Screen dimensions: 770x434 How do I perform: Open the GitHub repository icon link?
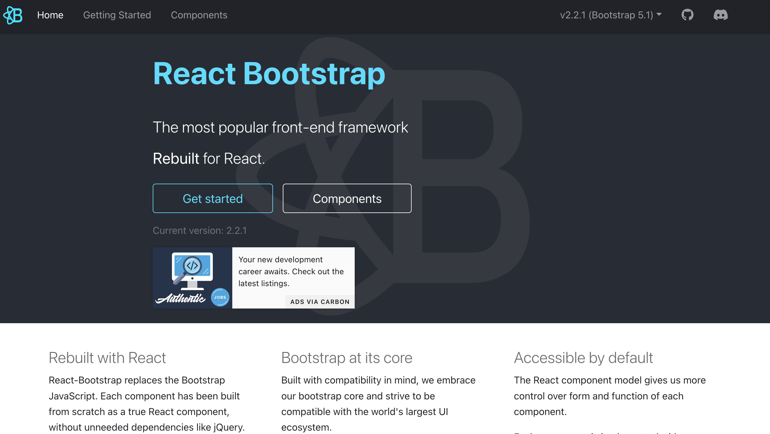(687, 15)
